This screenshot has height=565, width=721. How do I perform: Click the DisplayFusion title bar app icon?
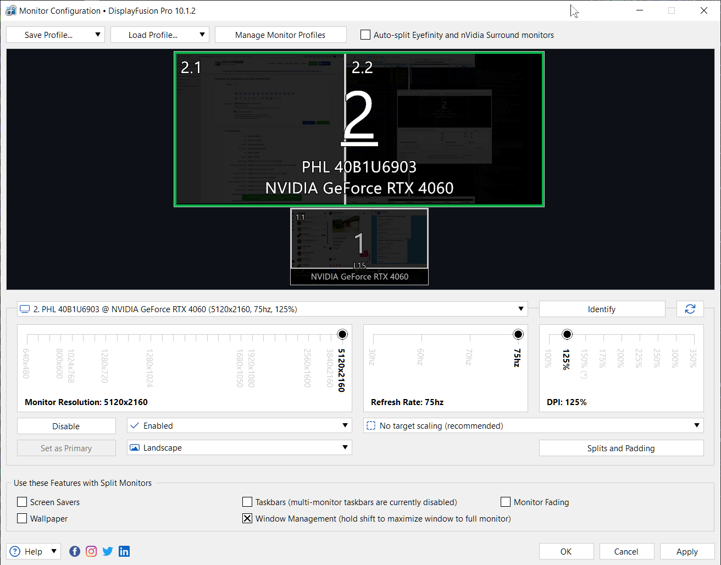pos(10,10)
